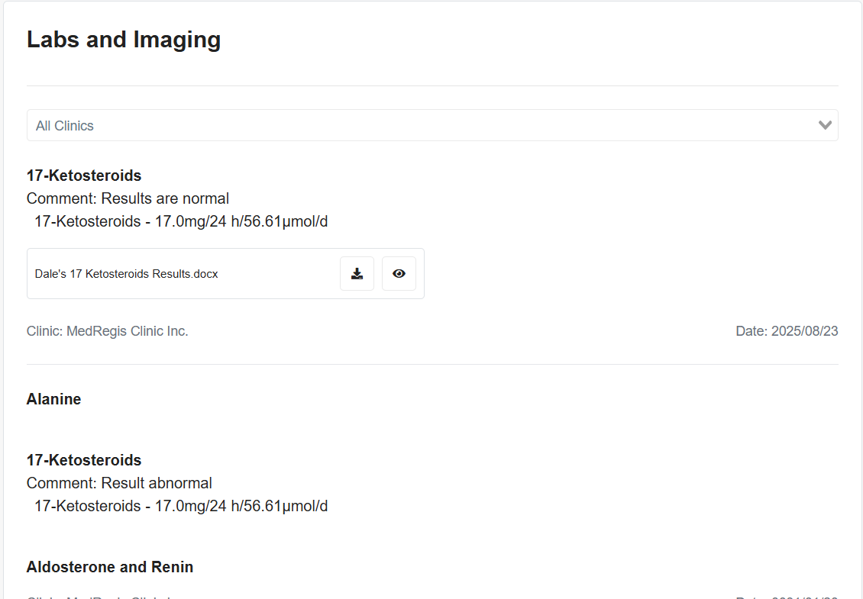Select the Labs and Imaging heading

pyautogui.click(x=124, y=40)
